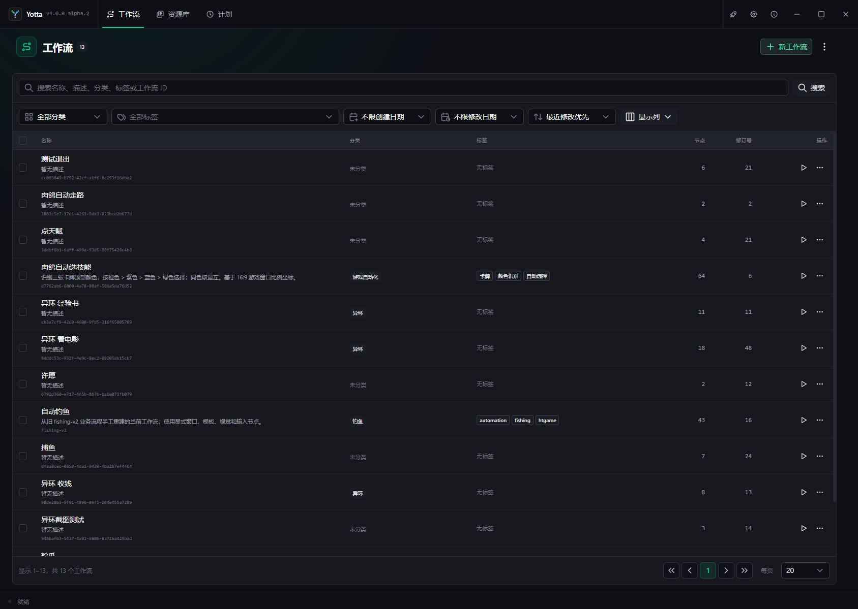This screenshot has width=858, height=609.
Task: Click the table's vertical scrollbar
Action: pos(835,317)
